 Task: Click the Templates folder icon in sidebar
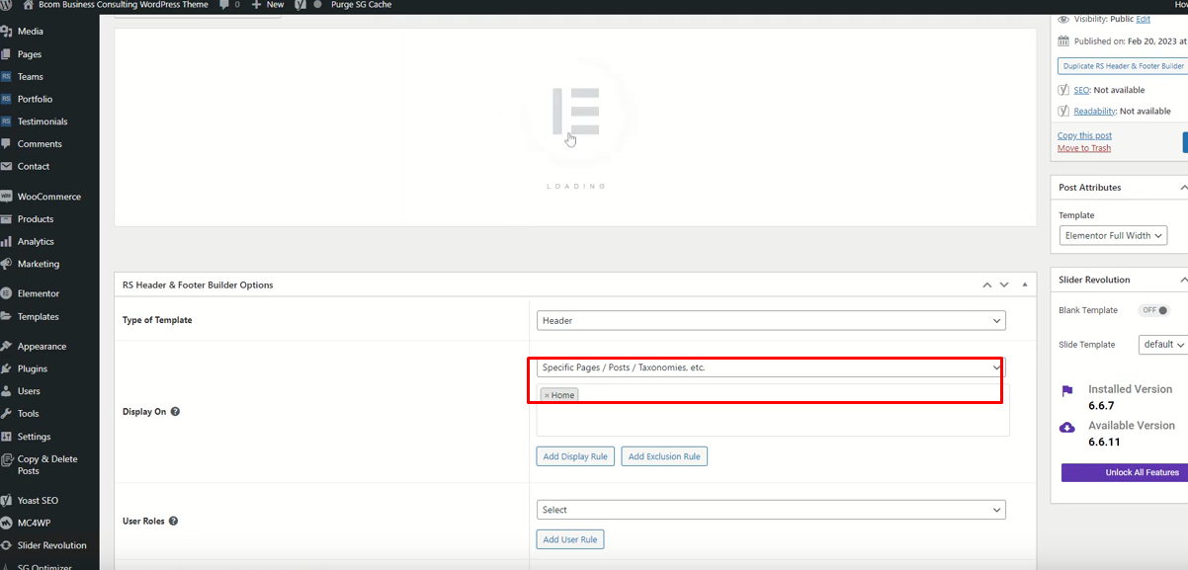pos(7,316)
